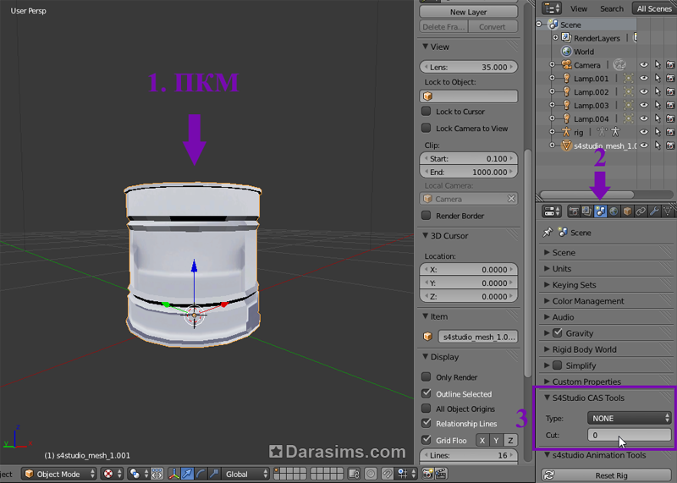677x483 pixels.
Task: Click the Cut input field
Action: click(629, 435)
